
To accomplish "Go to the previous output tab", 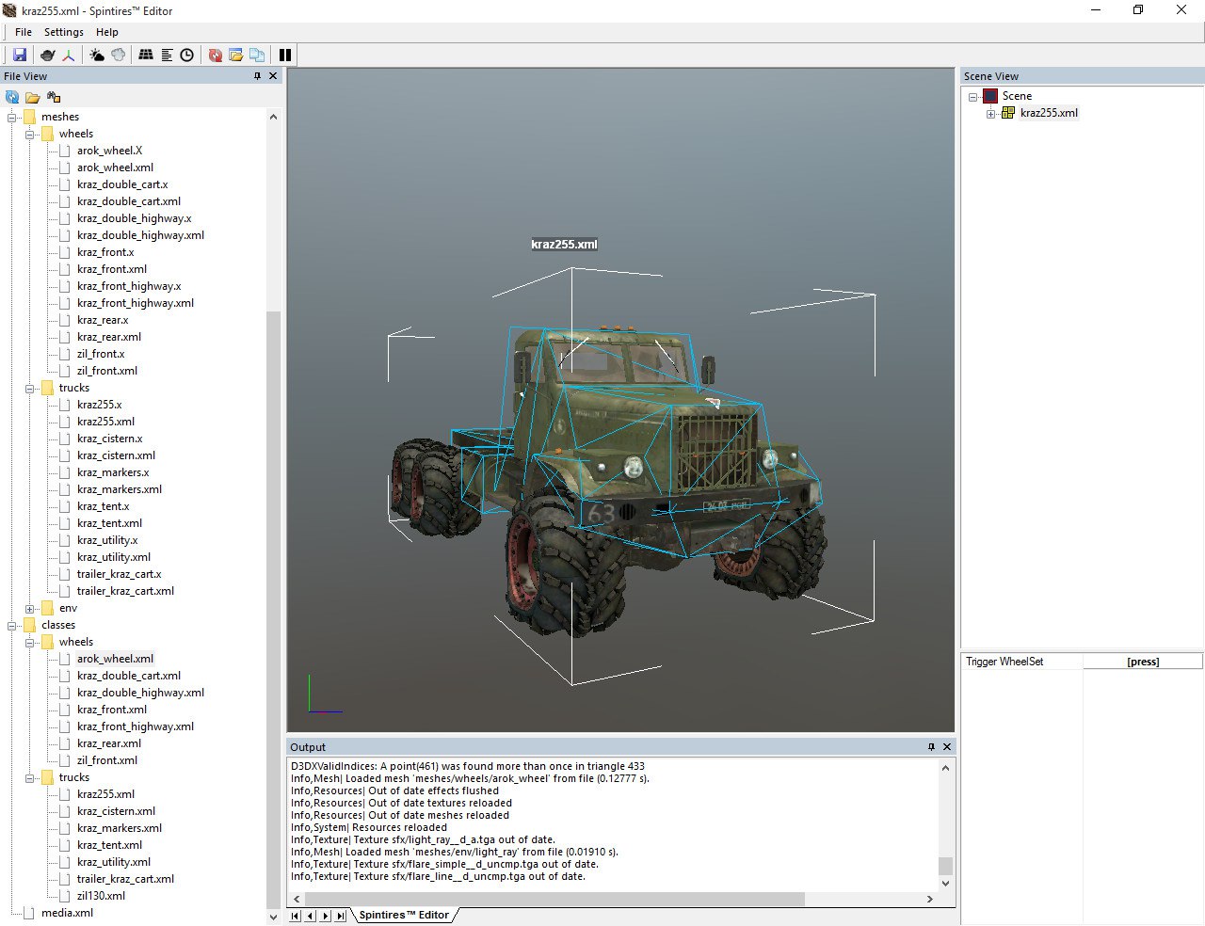I will pyautogui.click(x=311, y=915).
